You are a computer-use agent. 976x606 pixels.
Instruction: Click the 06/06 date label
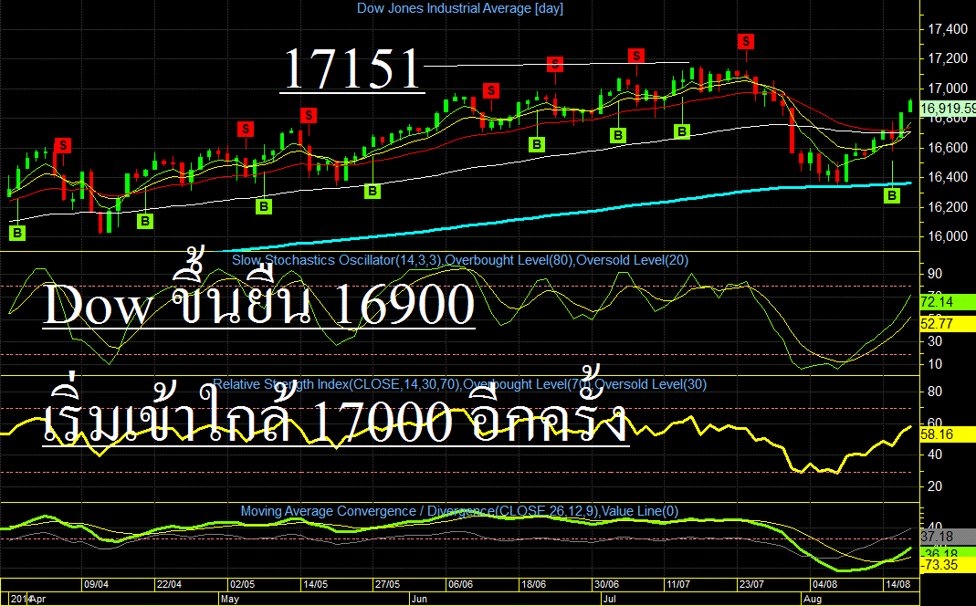pyautogui.click(x=461, y=584)
